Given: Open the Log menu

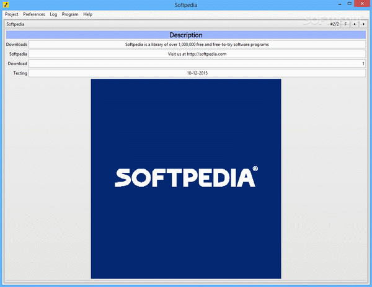Looking at the screenshot, I should tap(53, 14).
